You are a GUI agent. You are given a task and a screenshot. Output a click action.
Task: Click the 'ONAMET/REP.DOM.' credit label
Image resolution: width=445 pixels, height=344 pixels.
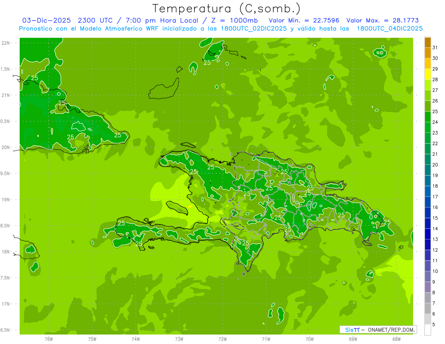coord(392,330)
